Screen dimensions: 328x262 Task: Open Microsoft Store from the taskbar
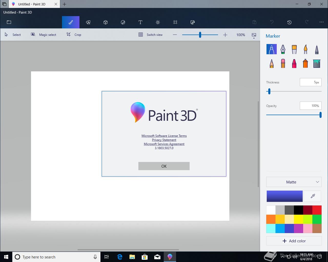[x=145, y=257]
